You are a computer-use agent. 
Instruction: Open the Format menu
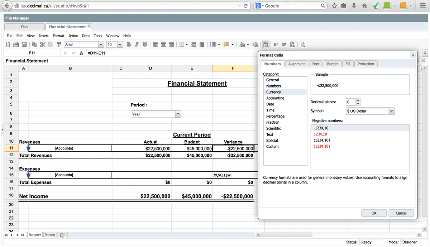[x=58, y=36]
